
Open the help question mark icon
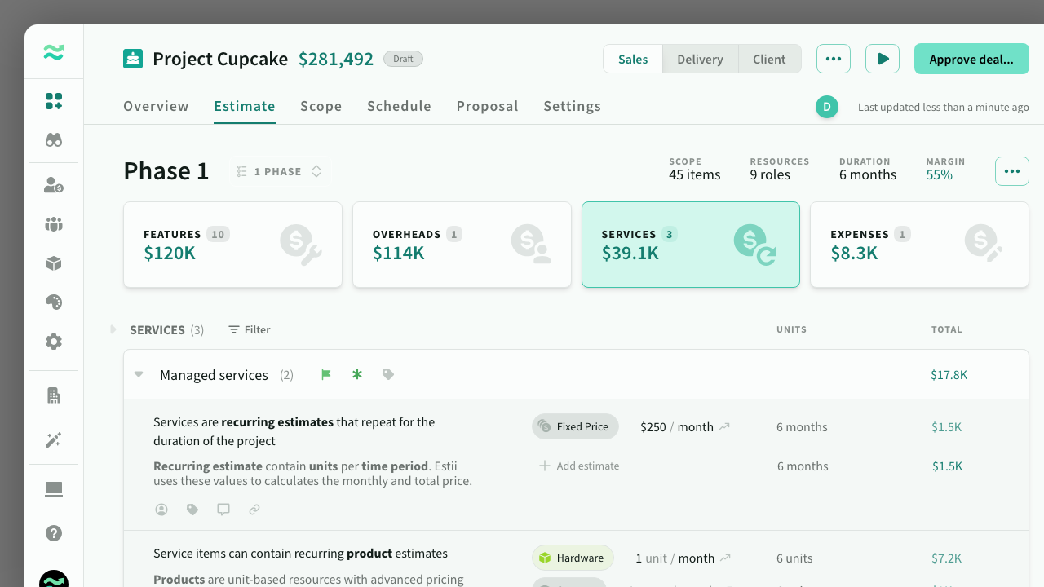pyautogui.click(x=54, y=533)
